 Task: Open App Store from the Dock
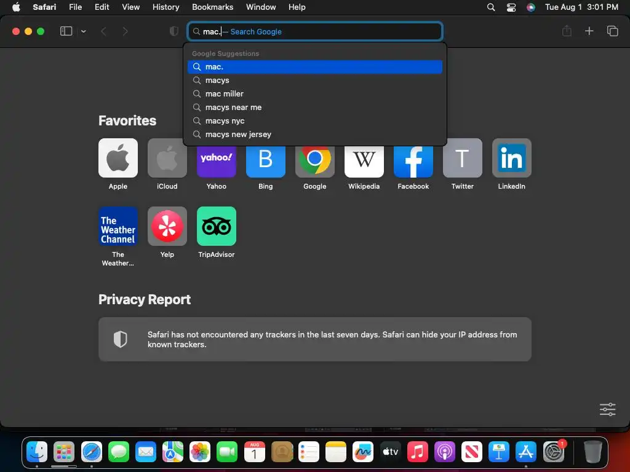pyautogui.click(x=527, y=452)
